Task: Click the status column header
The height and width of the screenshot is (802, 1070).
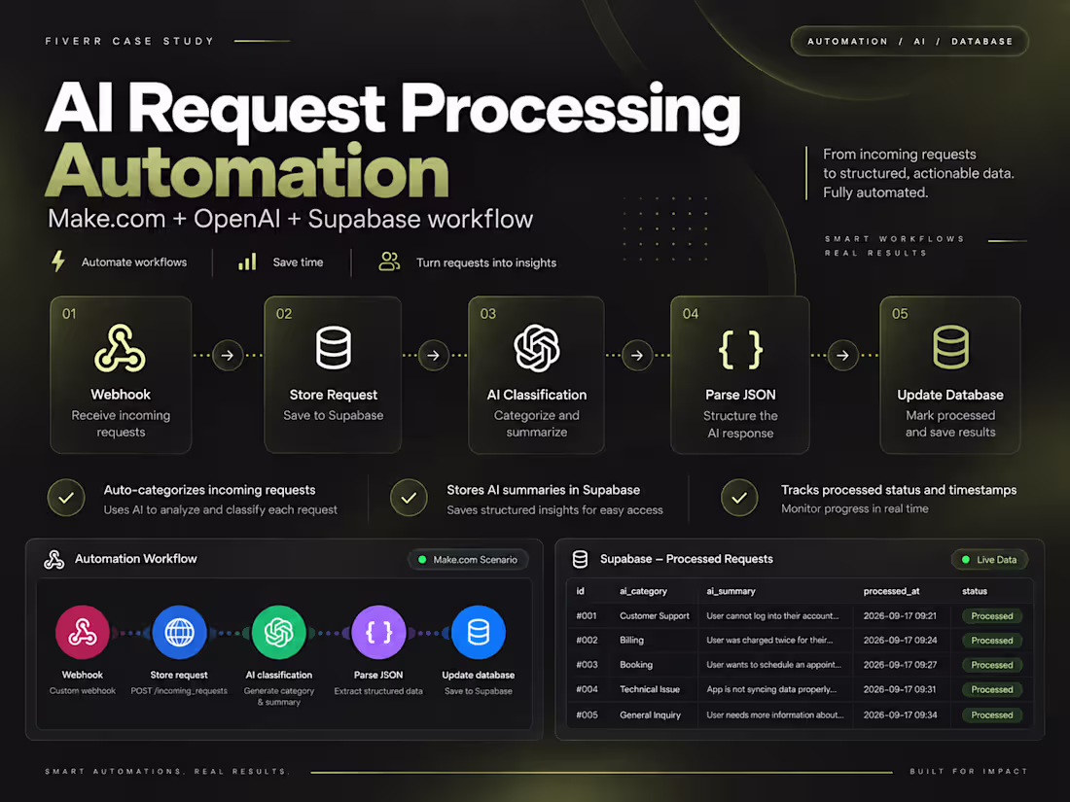Action: [x=975, y=591]
